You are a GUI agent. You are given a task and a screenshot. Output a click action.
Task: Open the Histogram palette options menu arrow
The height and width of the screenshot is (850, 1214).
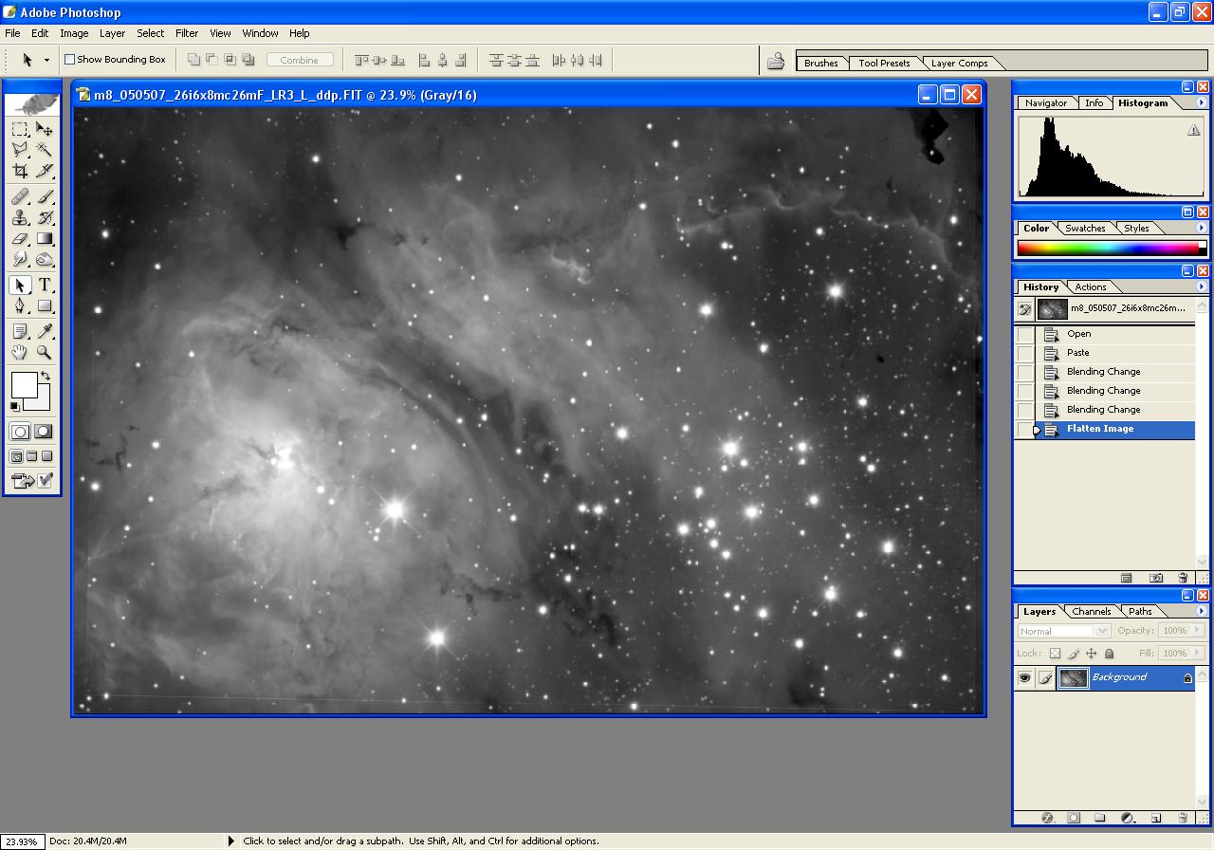[x=1201, y=102]
